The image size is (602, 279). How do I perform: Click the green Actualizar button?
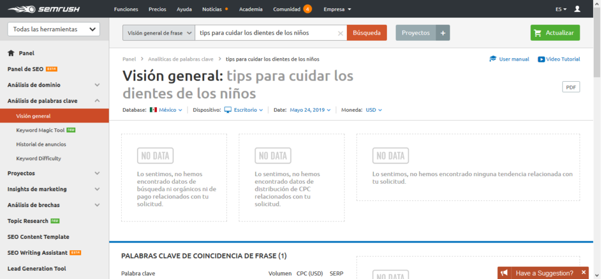pyautogui.click(x=555, y=33)
